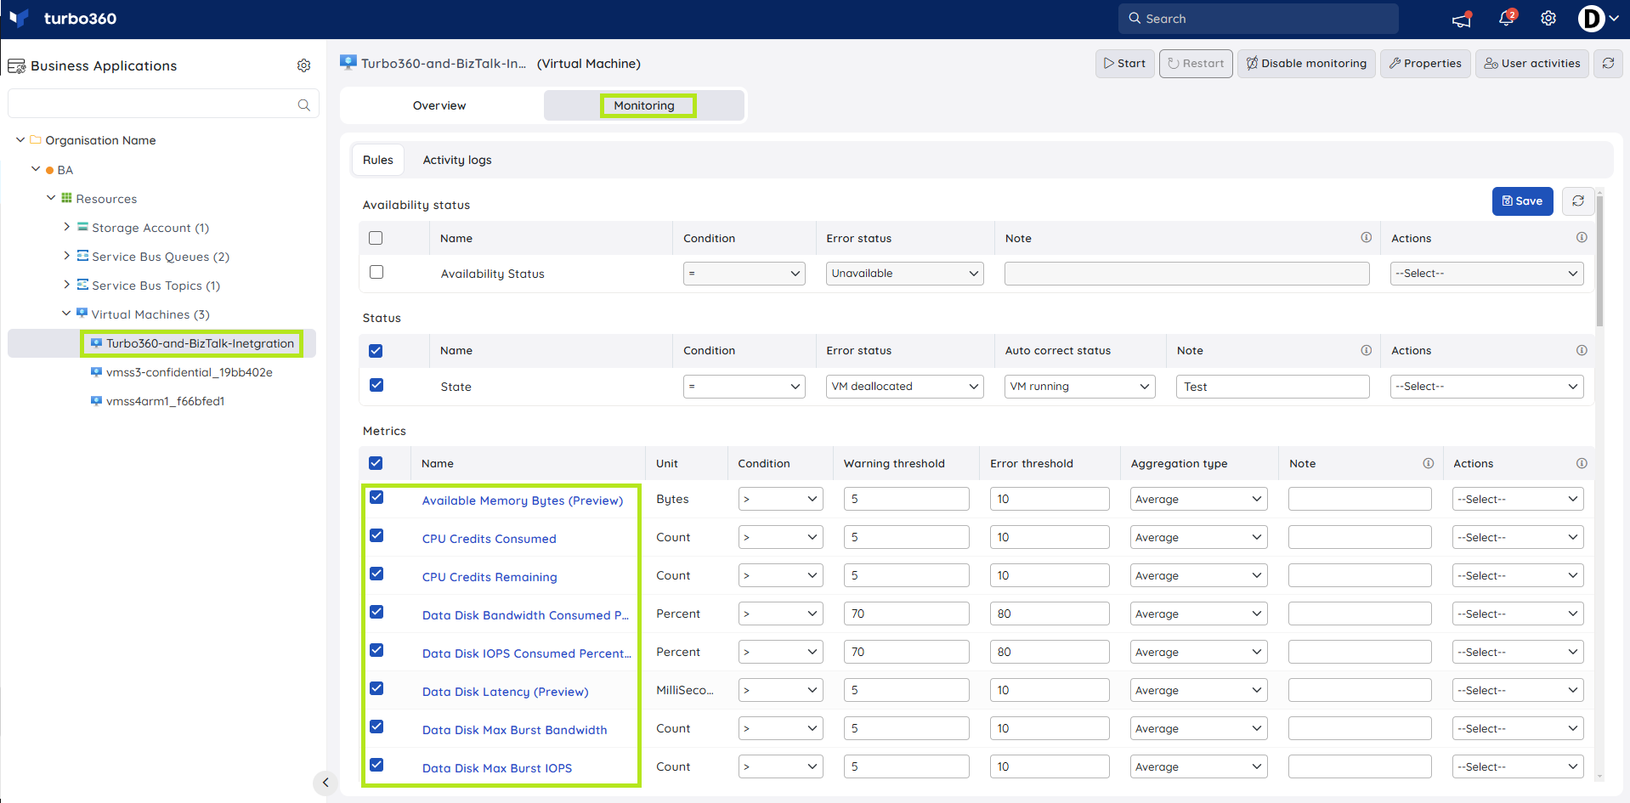Screen dimensions: 1630x803
Task: Collapse the sidebar with arrow button
Action: 325,783
